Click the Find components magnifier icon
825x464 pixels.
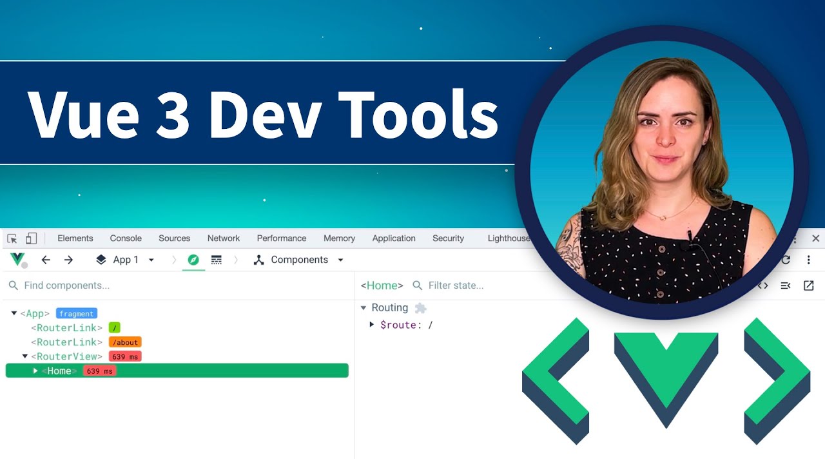[13, 285]
